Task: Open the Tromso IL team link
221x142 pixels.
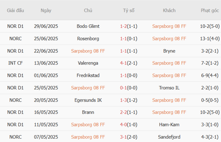Action: click(x=169, y=88)
